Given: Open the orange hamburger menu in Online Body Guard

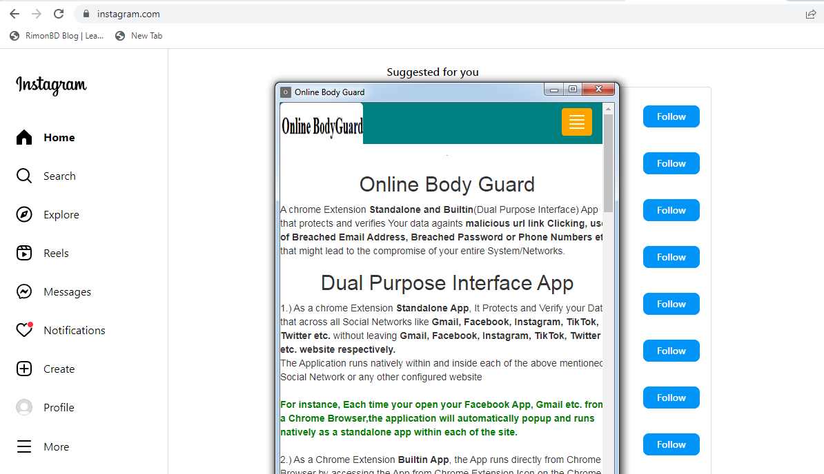Looking at the screenshot, I should point(576,122).
